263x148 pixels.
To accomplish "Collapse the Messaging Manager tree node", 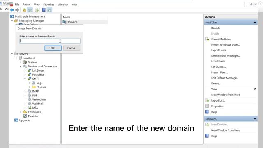I will 12,21.
